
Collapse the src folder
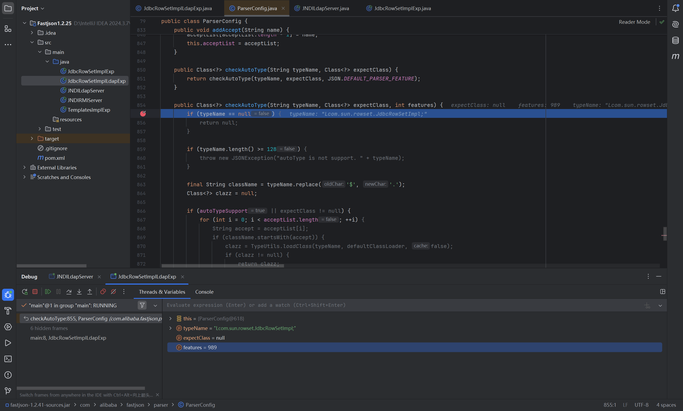pyautogui.click(x=32, y=42)
